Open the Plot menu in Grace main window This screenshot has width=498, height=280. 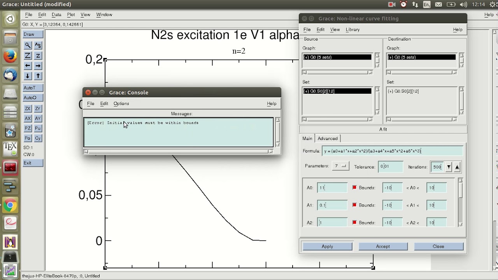pos(71,14)
